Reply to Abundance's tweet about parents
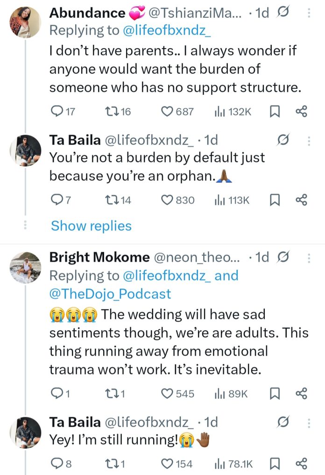Screen dimensions: 325x475 pos(56,112)
